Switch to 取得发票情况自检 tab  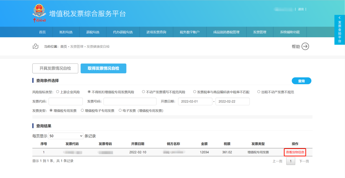103,68
